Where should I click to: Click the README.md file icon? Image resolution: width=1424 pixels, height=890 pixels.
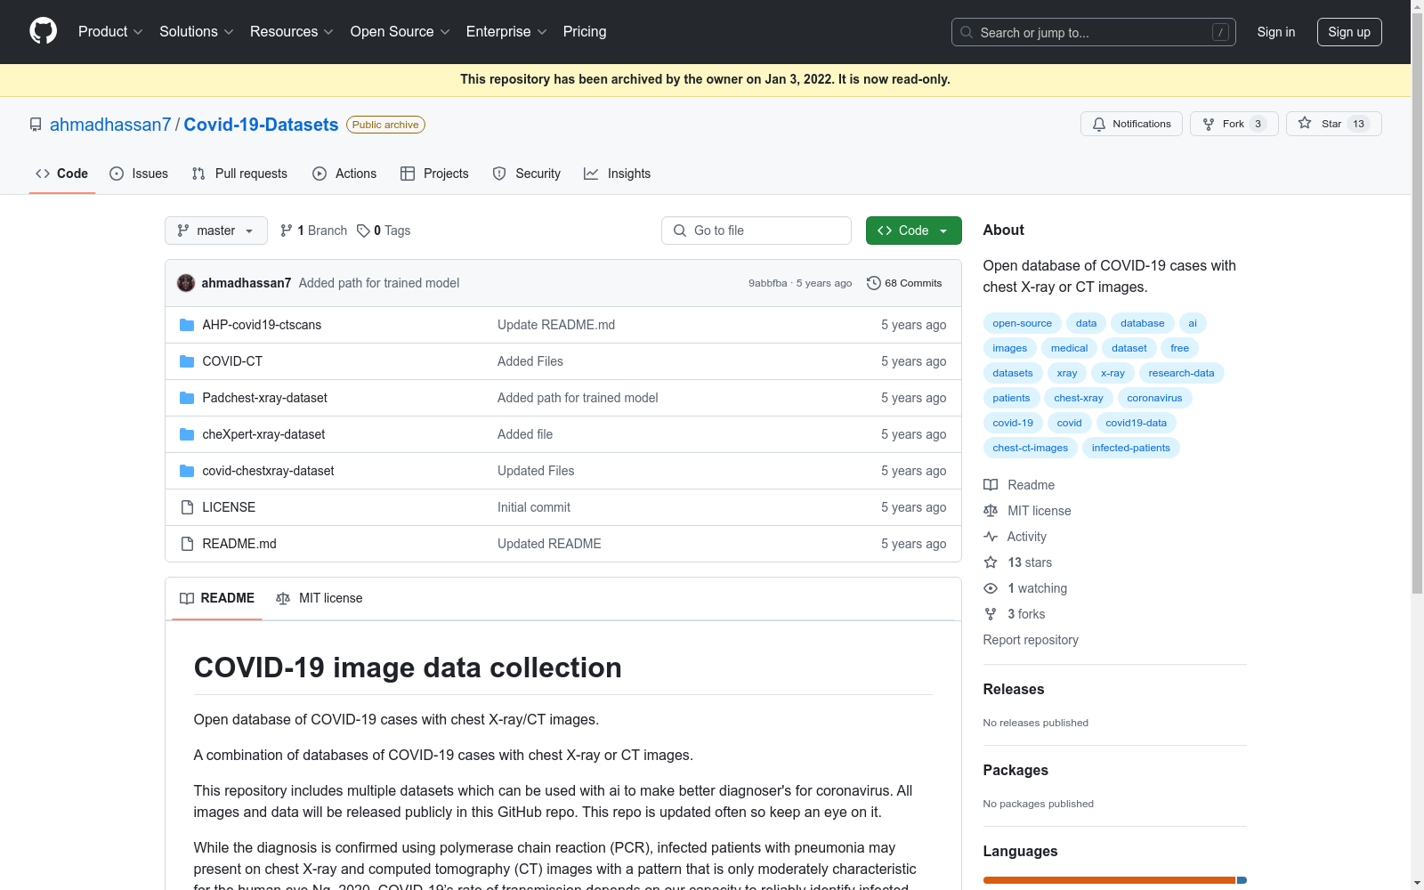point(187,544)
